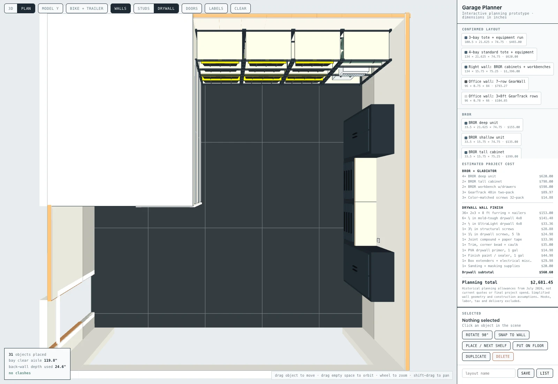Open the saved layouts LIST
This screenshot has width=558, height=384.
click(x=544, y=373)
